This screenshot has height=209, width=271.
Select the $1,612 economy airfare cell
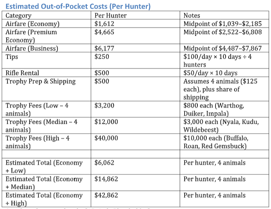click(x=104, y=23)
